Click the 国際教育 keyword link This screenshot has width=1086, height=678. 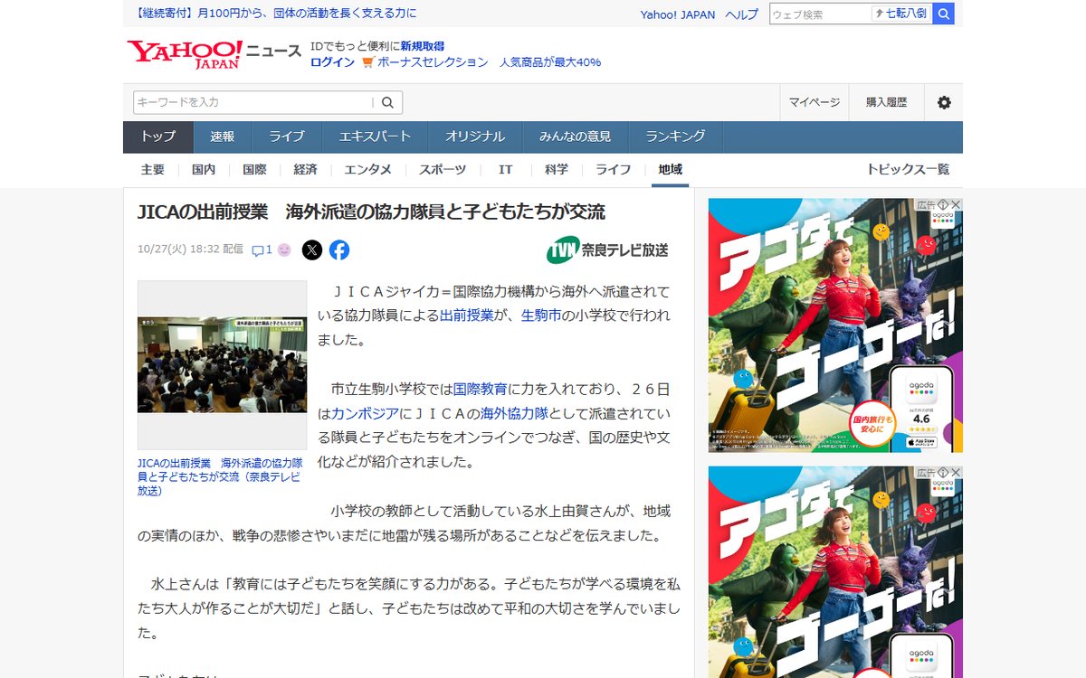pos(480,389)
